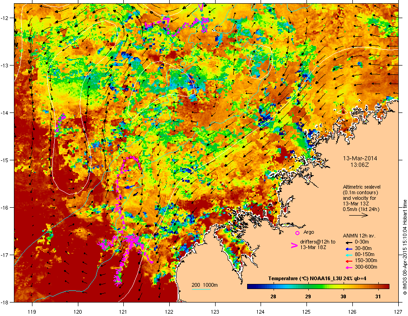
Task: Click the '13-Mar 13Z' text
Action: click(x=356, y=204)
